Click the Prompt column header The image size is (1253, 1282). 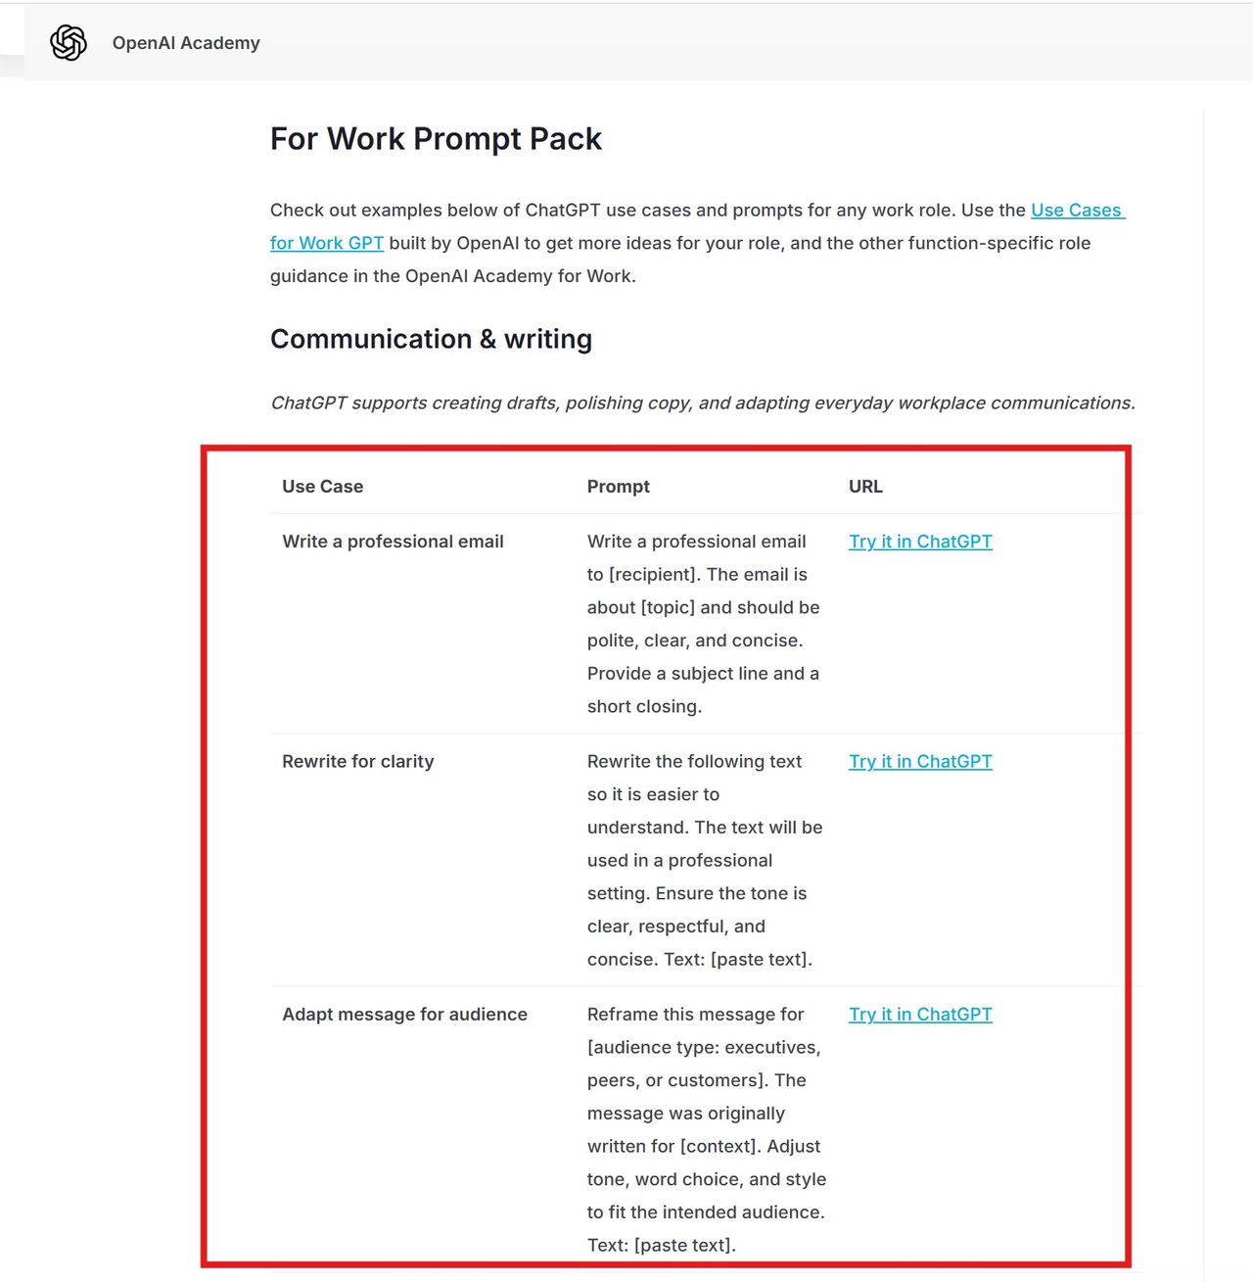click(x=618, y=487)
